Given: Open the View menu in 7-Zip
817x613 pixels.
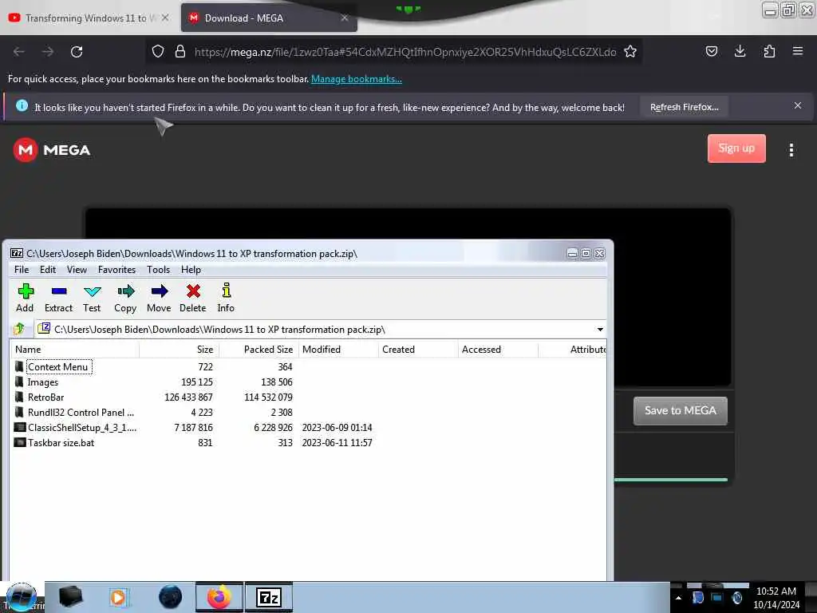Looking at the screenshot, I should point(77,270).
